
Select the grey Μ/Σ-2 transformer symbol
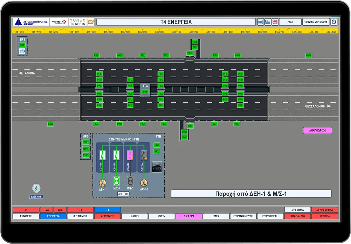pos(130,181)
